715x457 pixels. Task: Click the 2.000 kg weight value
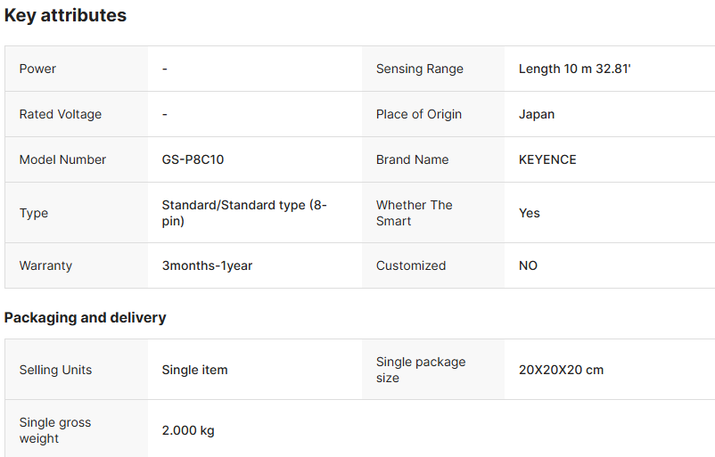pos(188,430)
